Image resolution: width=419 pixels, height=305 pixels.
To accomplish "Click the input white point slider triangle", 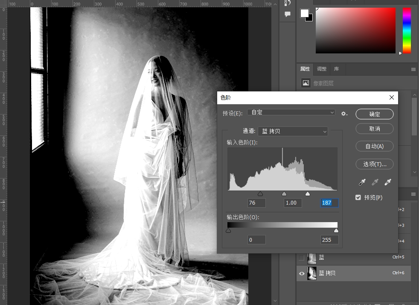I will coord(308,194).
